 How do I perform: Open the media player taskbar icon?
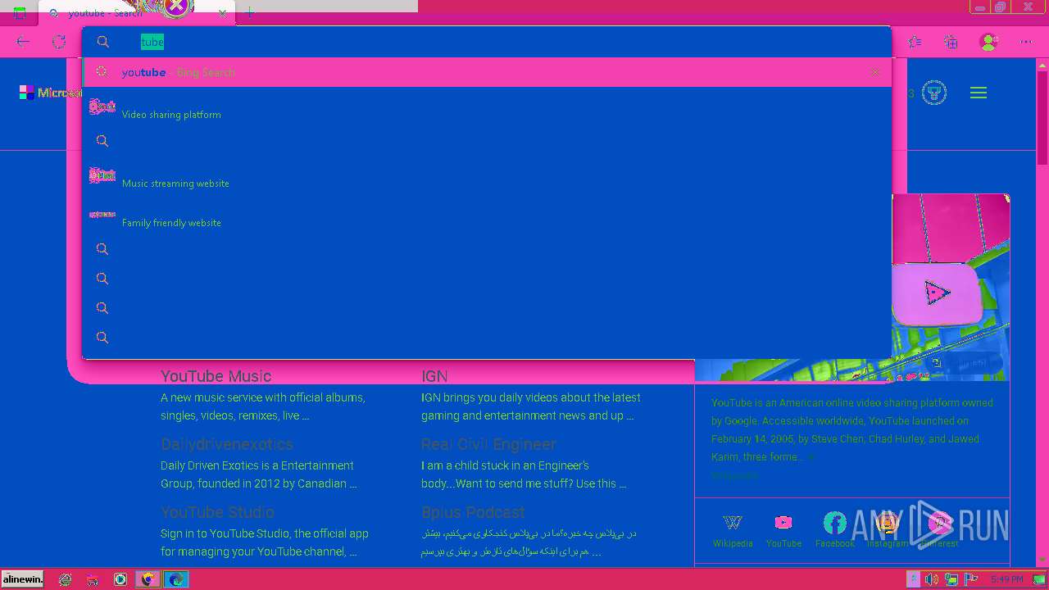click(120, 579)
